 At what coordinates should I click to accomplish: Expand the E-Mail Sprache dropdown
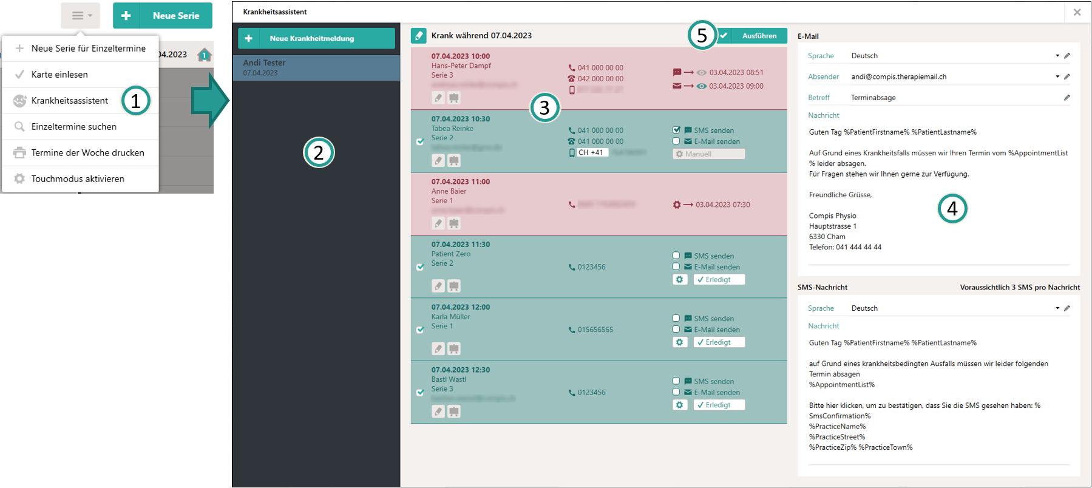point(1057,56)
